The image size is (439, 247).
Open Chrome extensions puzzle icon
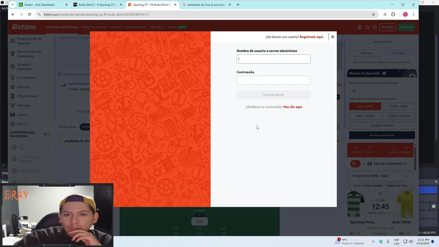pyautogui.click(x=393, y=14)
